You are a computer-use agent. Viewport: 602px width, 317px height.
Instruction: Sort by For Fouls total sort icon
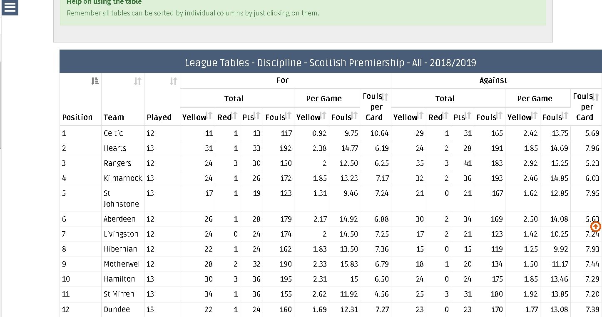click(288, 115)
